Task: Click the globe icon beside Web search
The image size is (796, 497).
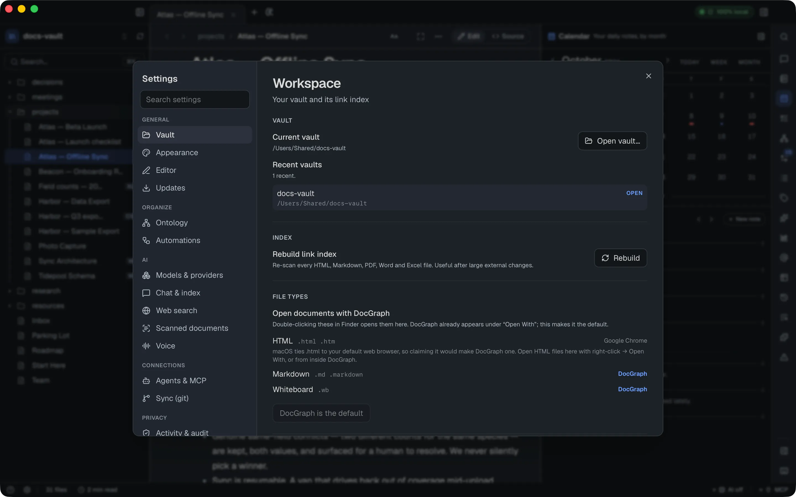Action: click(146, 311)
